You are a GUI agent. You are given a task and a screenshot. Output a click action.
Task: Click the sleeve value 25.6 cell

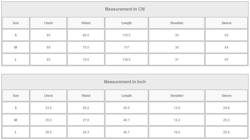[226, 132]
